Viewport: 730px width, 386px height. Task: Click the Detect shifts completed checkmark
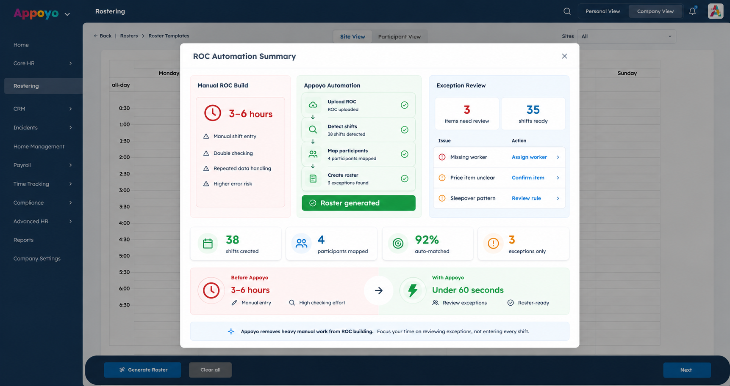tap(405, 130)
